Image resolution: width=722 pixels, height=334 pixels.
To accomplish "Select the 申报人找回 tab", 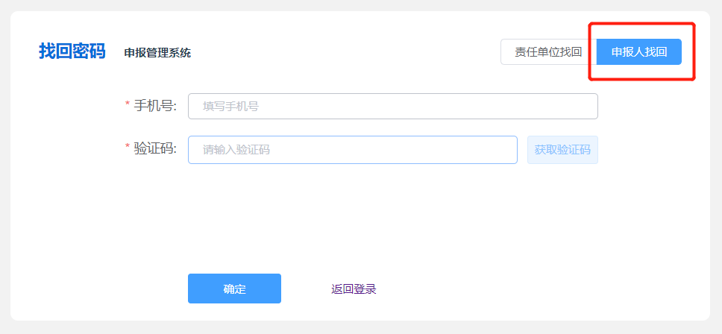I will click(638, 52).
